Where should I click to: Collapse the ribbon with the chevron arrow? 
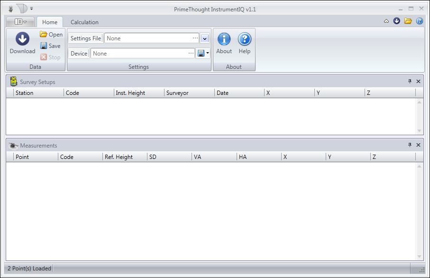[385, 21]
